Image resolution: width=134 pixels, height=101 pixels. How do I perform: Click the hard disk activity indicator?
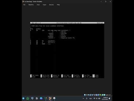point(85,95)
